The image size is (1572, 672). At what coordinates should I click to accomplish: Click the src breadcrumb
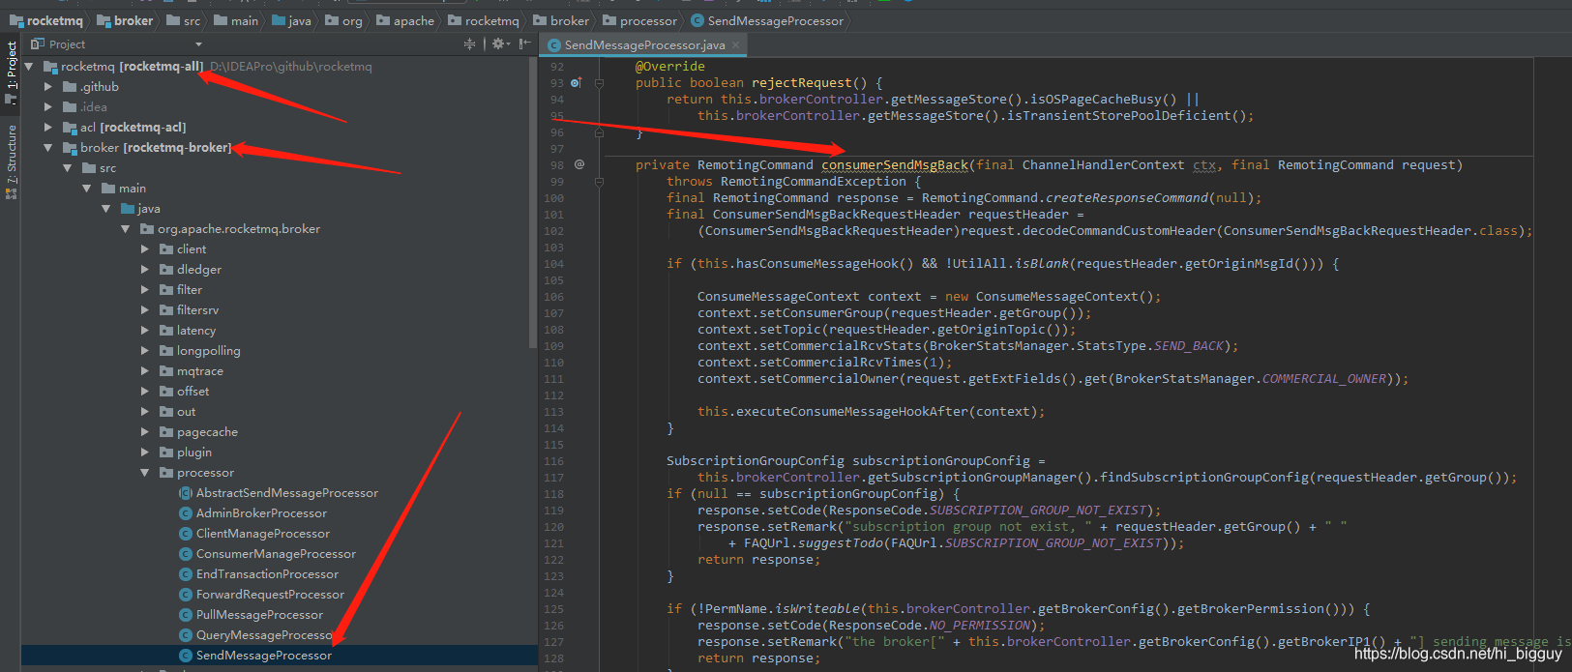pyautogui.click(x=184, y=20)
